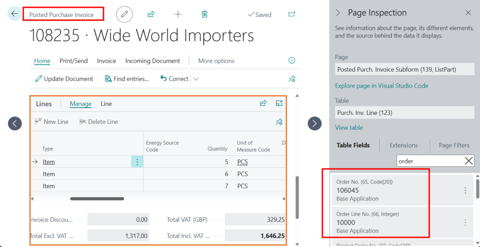Switch to the Extensions tab
The height and width of the screenshot is (247, 480).
click(403, 145)
